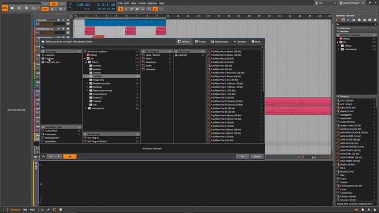Click the transport Stop button

coord(12,8)
